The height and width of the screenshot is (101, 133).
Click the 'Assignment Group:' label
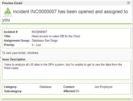coord(17,41)
